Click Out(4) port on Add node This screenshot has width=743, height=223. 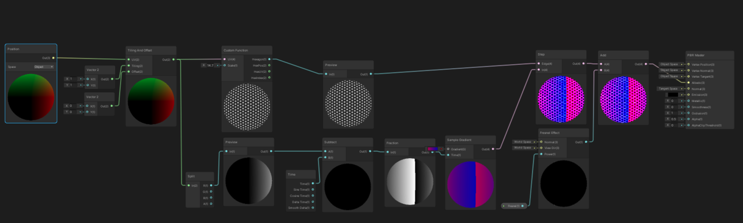pos(646,64)
